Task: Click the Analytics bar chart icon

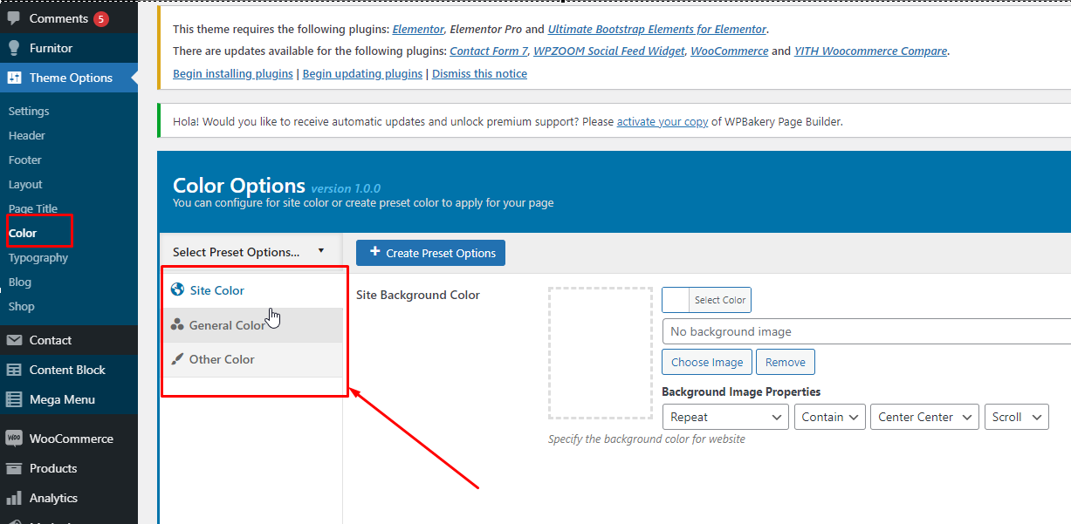Action: coord(14,498)
